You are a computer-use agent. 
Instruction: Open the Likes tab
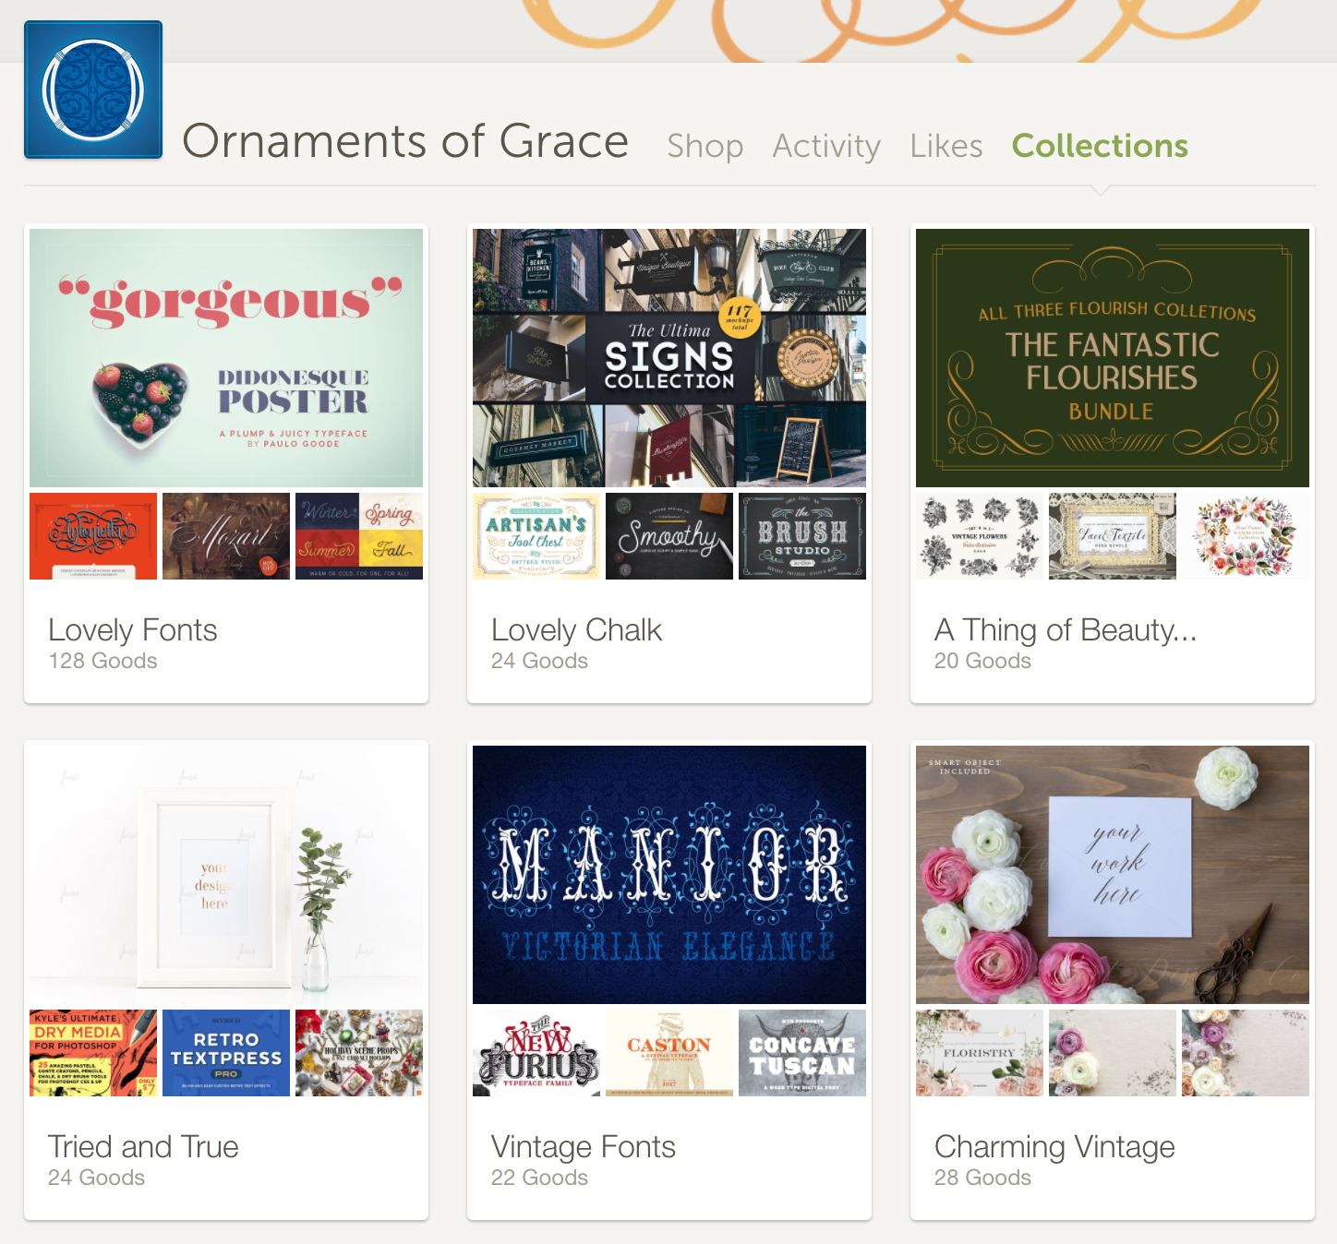(x=946, y=146)
